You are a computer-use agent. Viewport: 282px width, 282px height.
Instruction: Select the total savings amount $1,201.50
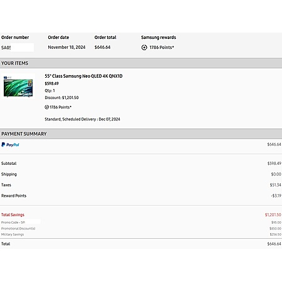273,215
